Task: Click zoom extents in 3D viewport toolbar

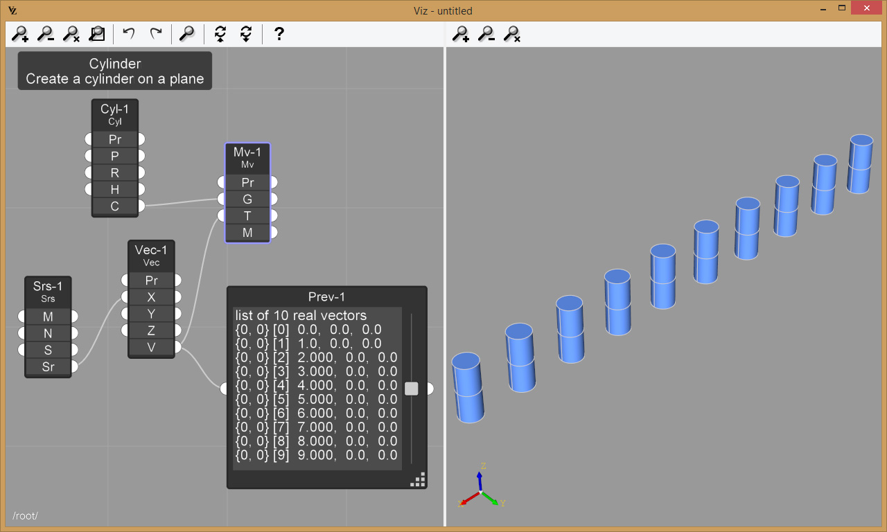Action: coord(512,34)
